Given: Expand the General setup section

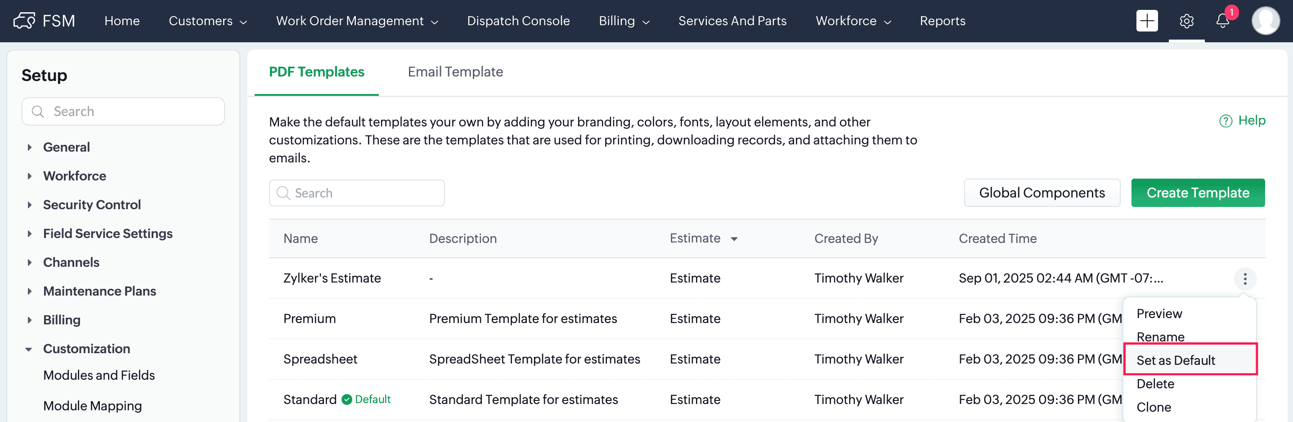Looking at the screenshot, I should pyautogui.click(x=30, y=147).
